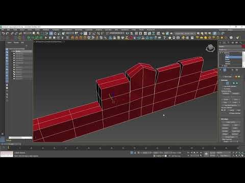
Task: Open the Modifiers menu in menu bar
Action: pos(46,30)
